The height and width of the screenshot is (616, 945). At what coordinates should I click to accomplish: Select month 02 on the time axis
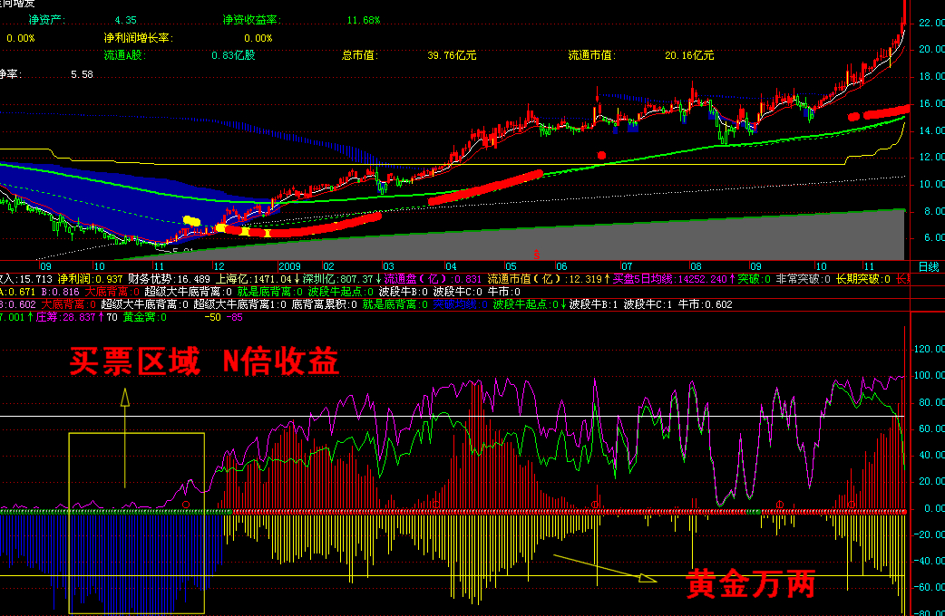[328, 266]
